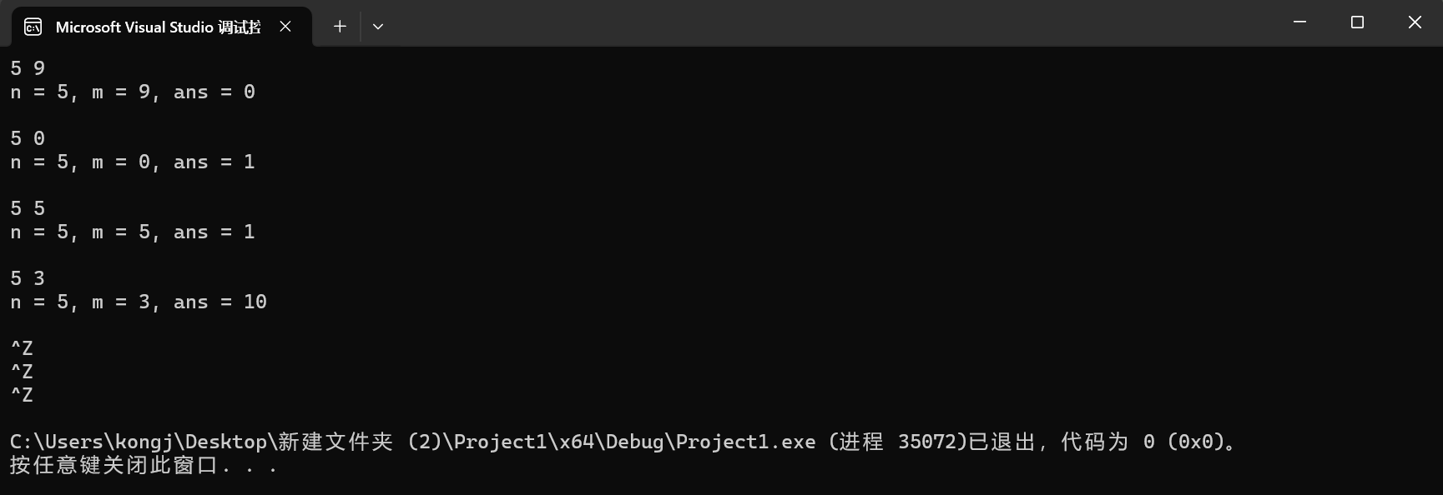Click output line n = 5, m = 0
This screenshot has width=1443, height=495.
[x=133, y=162]
